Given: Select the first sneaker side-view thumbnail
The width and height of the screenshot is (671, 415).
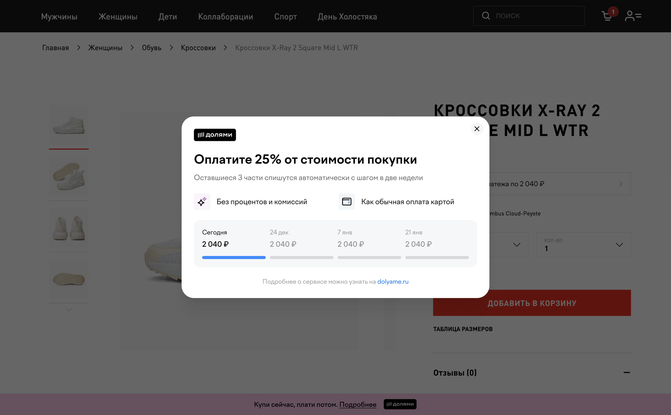Looking at the screenshot, I should pyautogui.click(x=69, y=126).
